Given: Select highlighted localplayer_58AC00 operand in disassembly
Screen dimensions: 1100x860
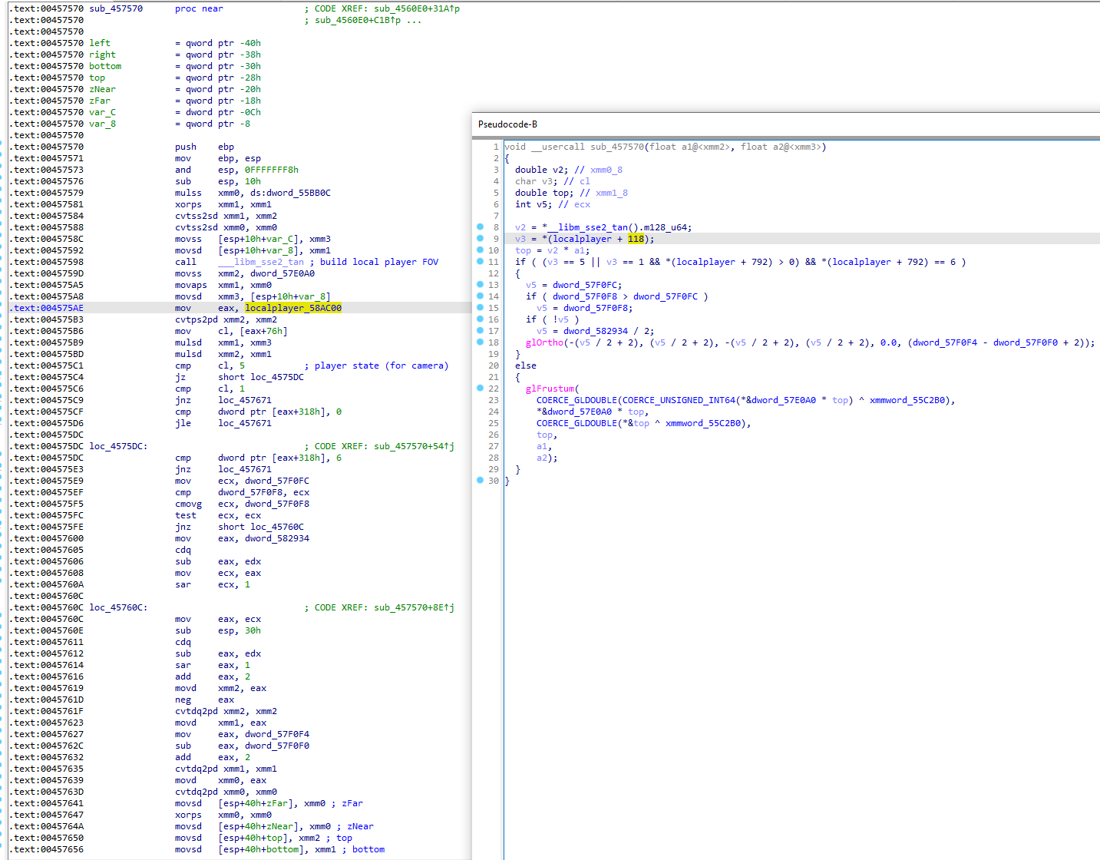Looking at the screenshot, I should (293, 308).
